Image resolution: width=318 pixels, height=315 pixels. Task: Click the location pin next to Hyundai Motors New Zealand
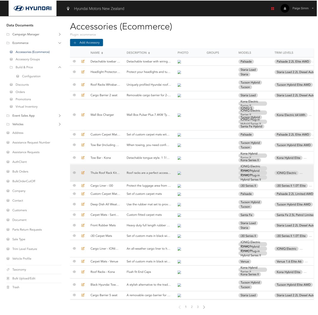point(68,9)
